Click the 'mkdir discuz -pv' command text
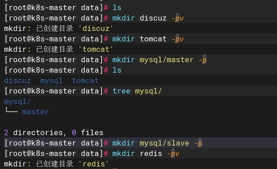Image resolution: width=277 pixels, height=169 pixels. 148,18
